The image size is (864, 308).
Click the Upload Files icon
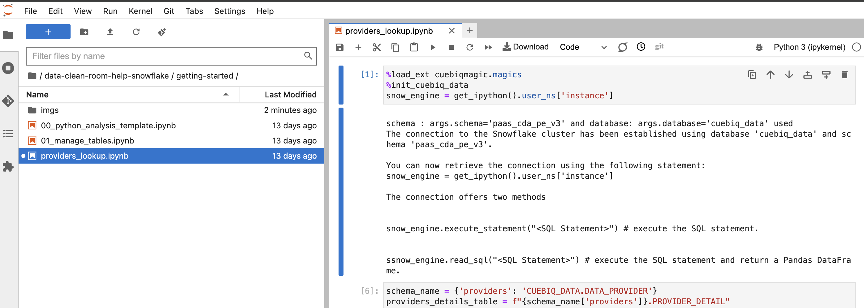click(x=110, y=32)
